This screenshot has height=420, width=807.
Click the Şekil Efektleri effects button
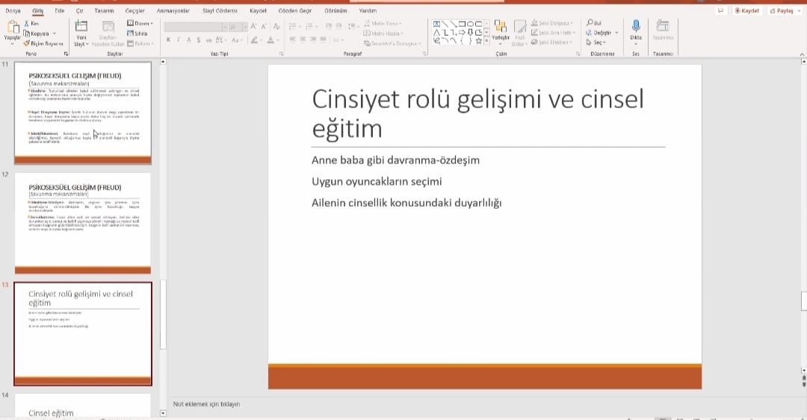pyautogui.click(x=551, y=43)
